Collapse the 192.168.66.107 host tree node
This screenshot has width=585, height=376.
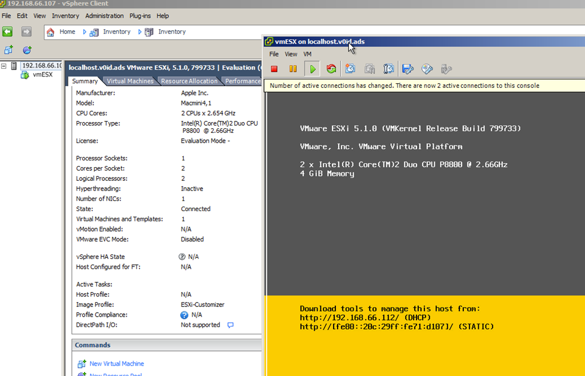point(5,66)
